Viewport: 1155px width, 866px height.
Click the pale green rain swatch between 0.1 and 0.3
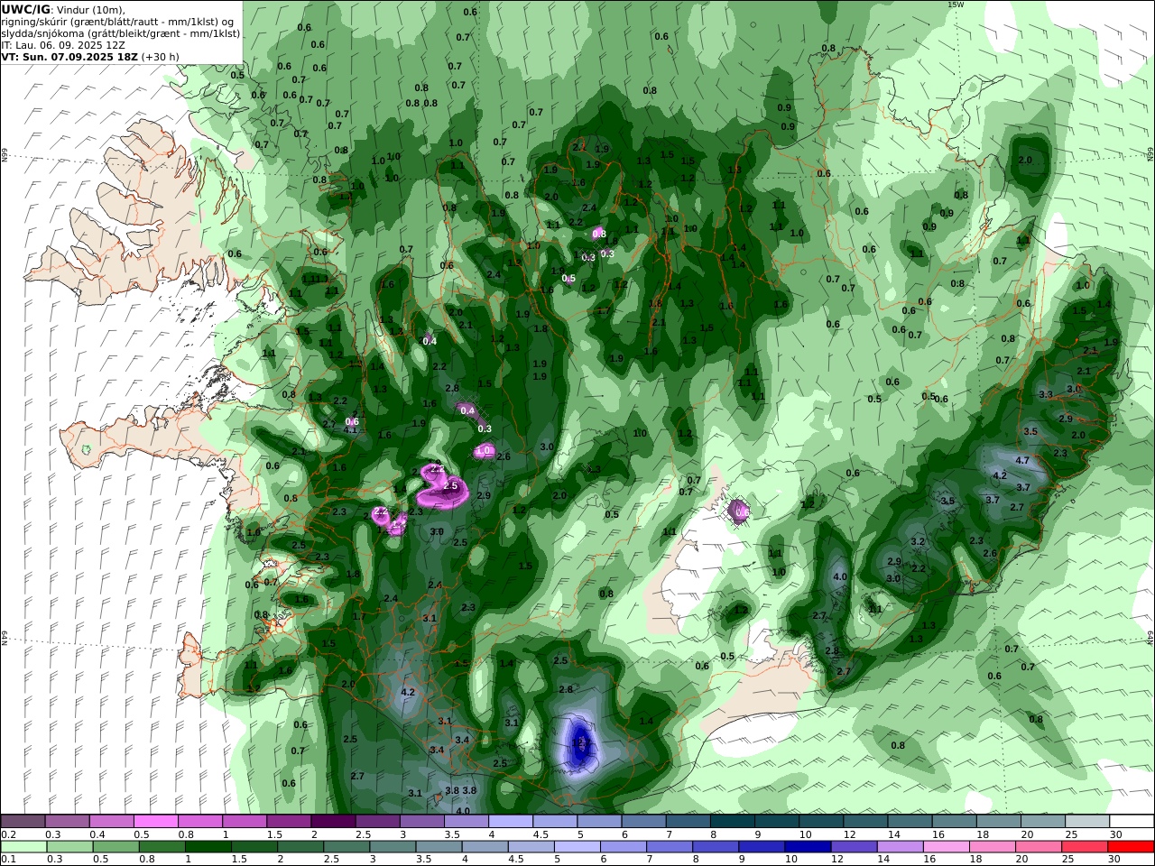[x=23, y=847]
